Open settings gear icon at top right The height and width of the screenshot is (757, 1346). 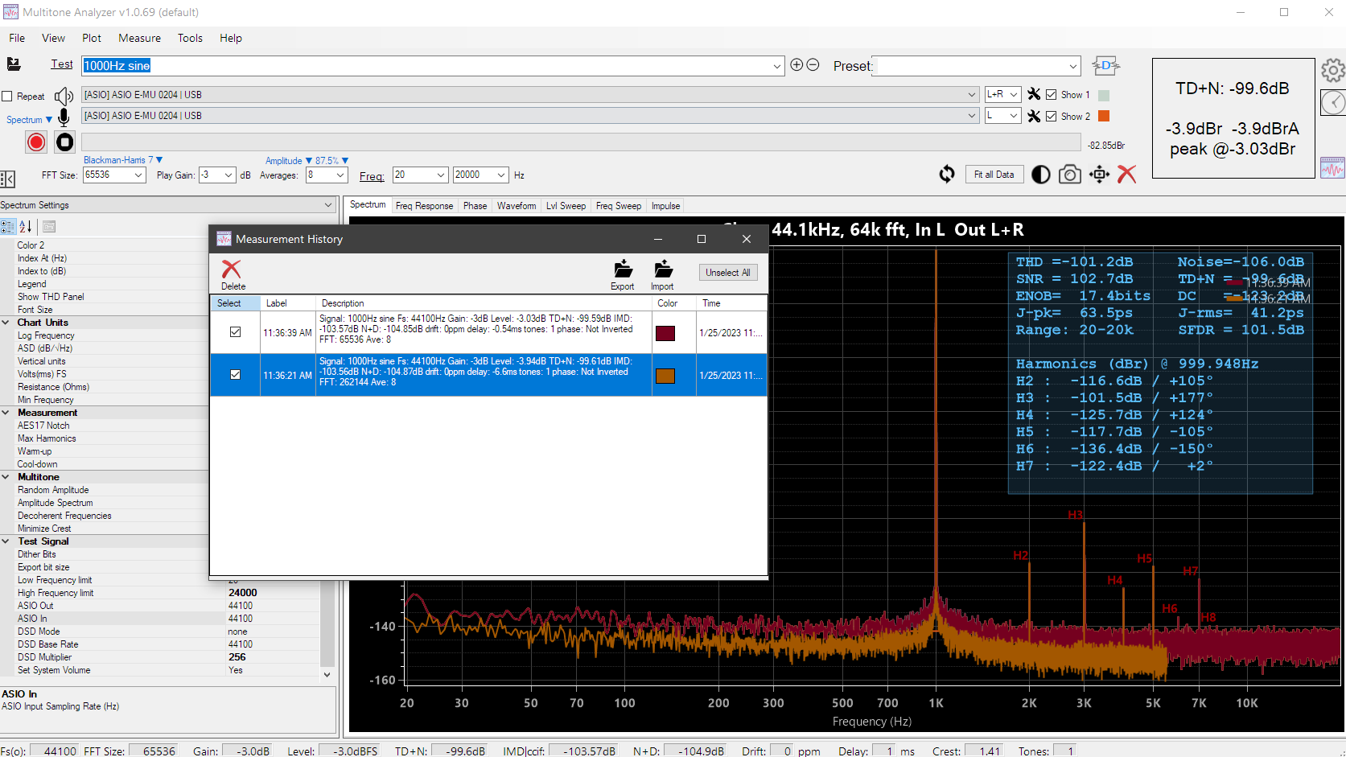[x=1333, y=71]
